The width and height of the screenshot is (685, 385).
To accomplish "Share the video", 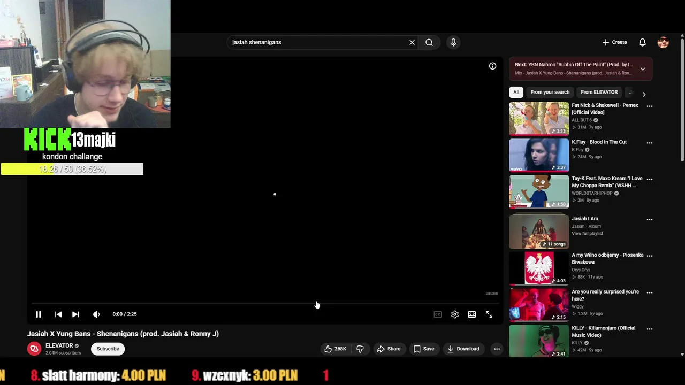I will pos(389,349).
